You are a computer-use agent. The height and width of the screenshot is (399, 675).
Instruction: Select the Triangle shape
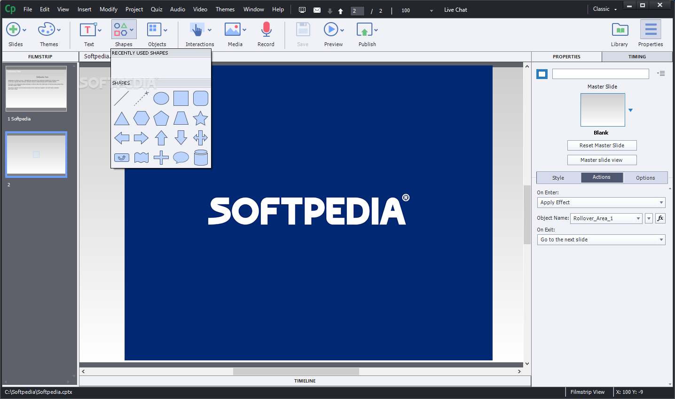coord(122,118)
